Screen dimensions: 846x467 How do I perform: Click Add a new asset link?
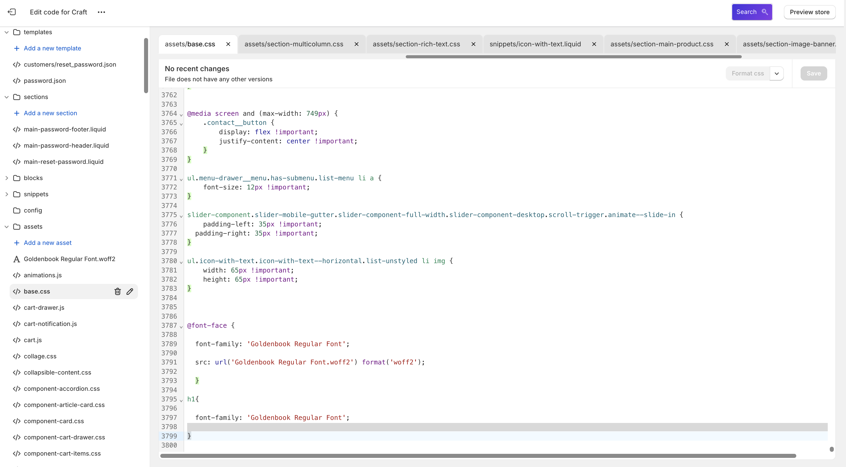[x=48, y=243]
